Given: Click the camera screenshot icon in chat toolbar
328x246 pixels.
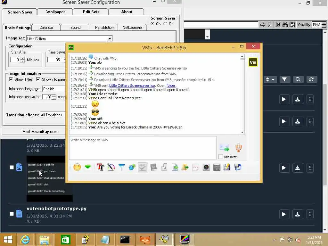Looking at the screenshot, I should (206, 167).
